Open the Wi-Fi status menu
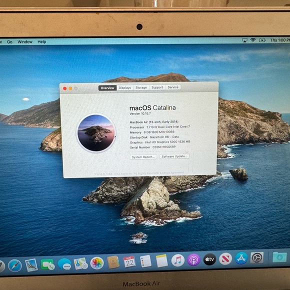Image resolution: width=290 pixels, height=290 pixels. 253,40
